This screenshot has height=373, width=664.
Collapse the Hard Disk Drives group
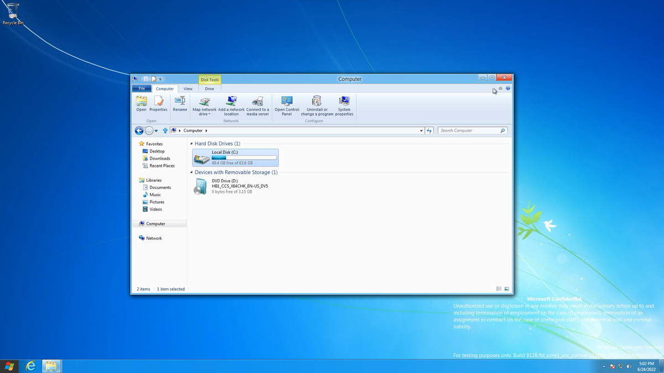[x=191, y=144]
